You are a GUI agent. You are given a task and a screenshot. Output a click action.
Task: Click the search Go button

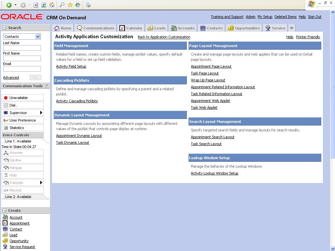click(x=35, y=77)
